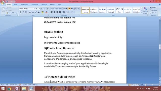Apply the No Spacing style
This screenshot has width=161, height=91.
point(94,10)
